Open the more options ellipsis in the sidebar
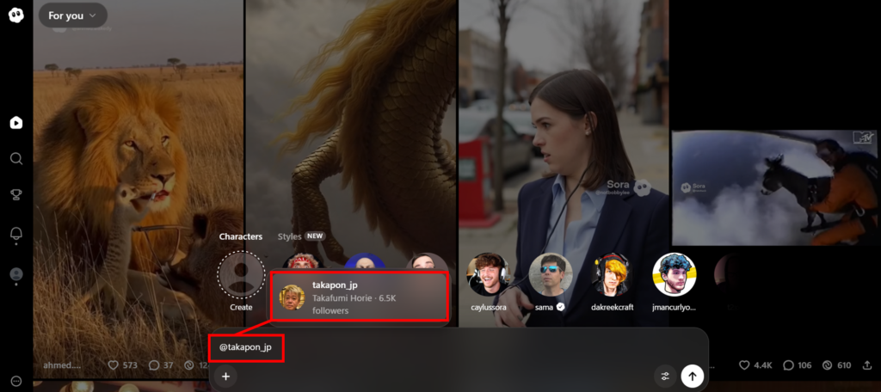Image resolution: width=881 pixels, height=392 pixels. [15, 381]
